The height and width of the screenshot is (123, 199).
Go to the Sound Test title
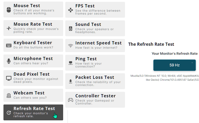(88, 24)
